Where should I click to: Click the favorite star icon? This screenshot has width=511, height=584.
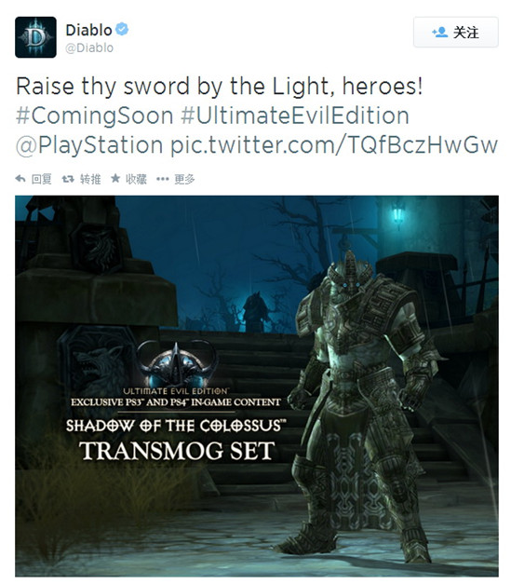[x=115, y=179]
